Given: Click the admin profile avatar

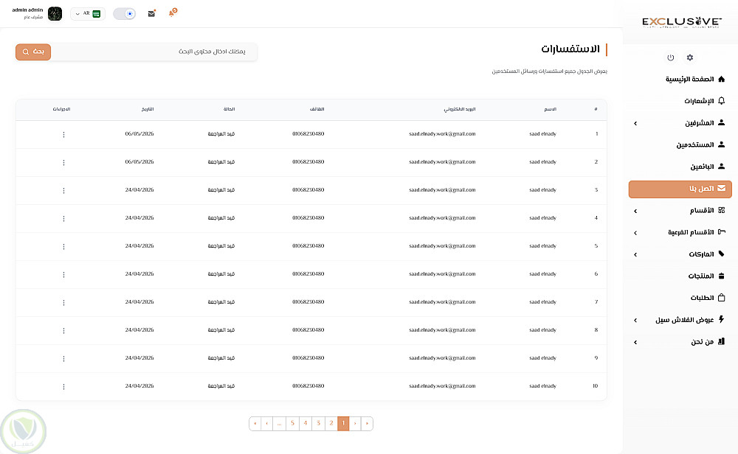Looking at the screenshot, I should [x=55, y=13].
